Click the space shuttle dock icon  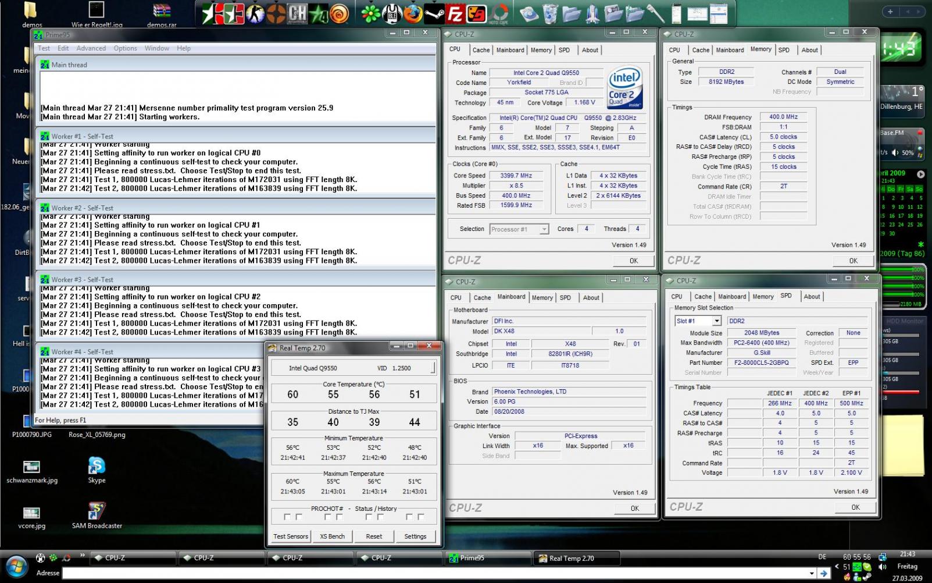click(x=592, y=13)
